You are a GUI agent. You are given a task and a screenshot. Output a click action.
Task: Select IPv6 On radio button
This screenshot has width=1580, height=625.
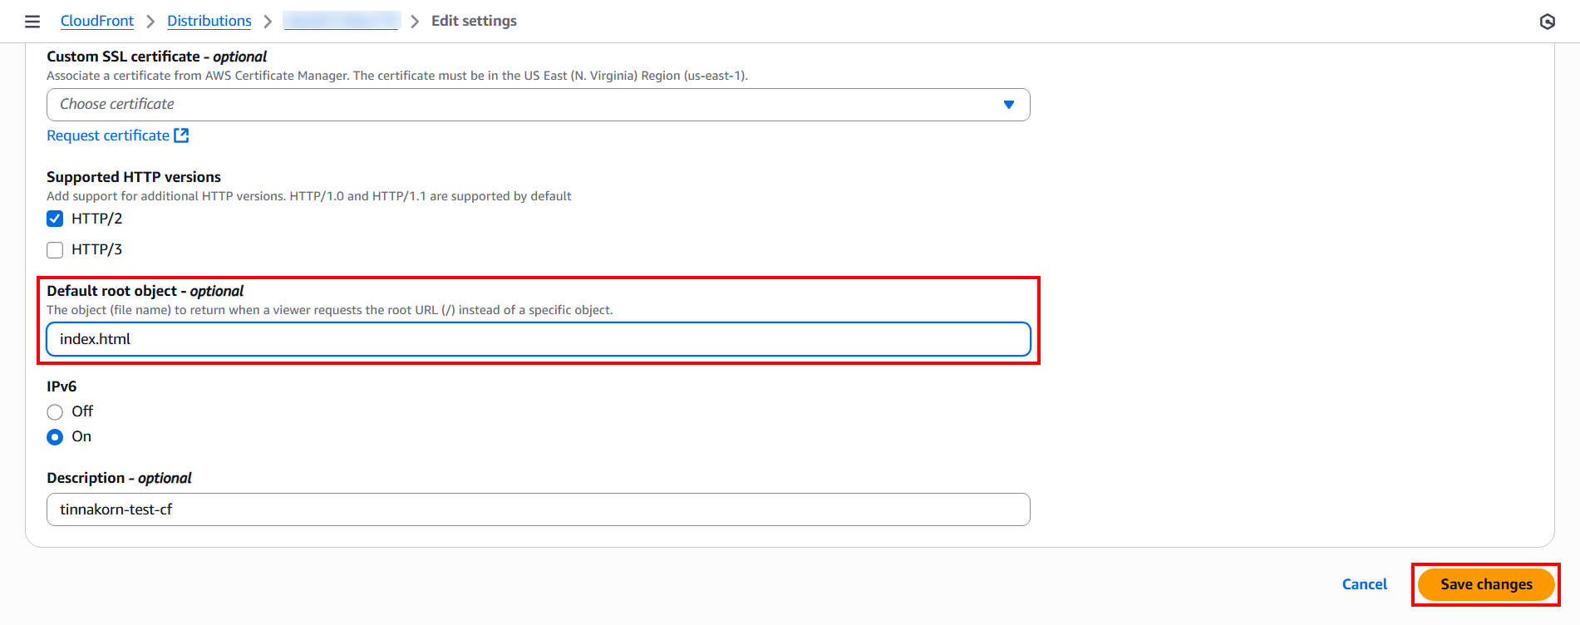coord(55,437)
